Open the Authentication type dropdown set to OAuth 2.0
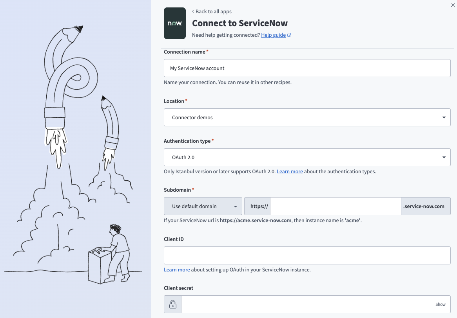Image resolution: width=457 pixels, height=318 pixels. click(x=307, y=157)
